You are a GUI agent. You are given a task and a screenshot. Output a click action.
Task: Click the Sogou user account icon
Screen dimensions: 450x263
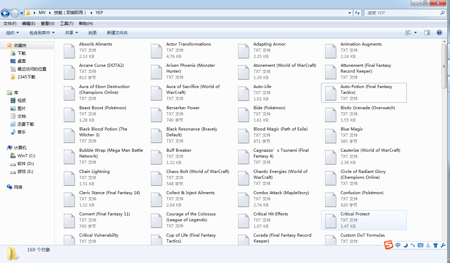428,245
